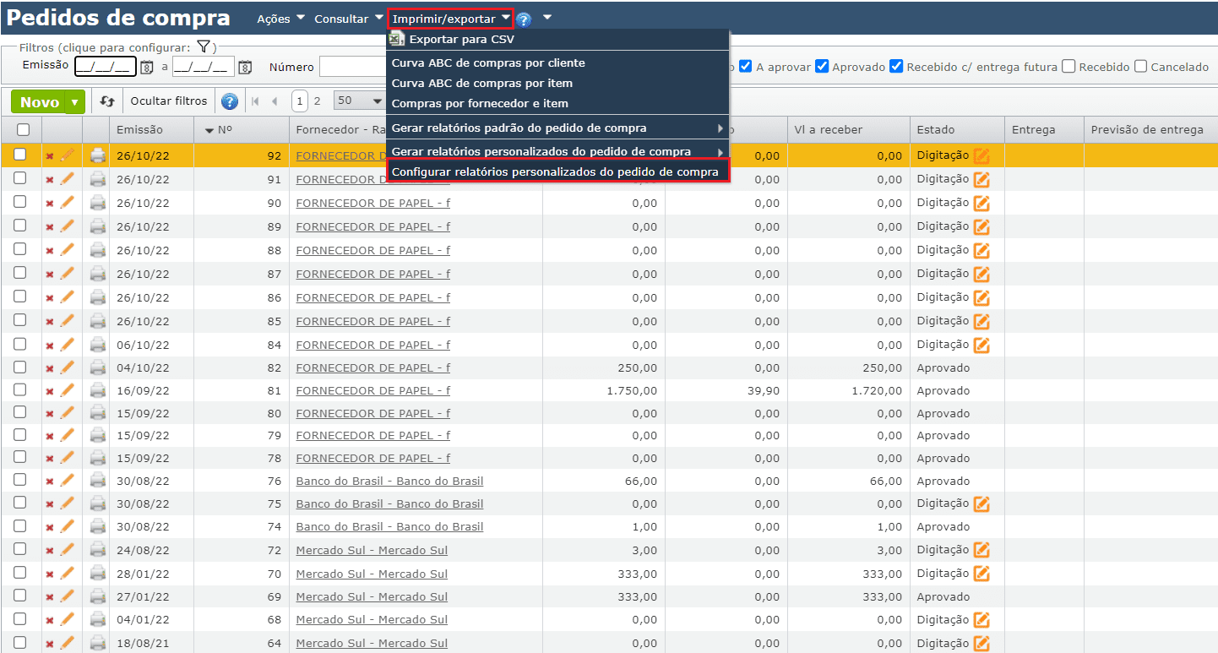Go to page 2 of results

[318, 101]
